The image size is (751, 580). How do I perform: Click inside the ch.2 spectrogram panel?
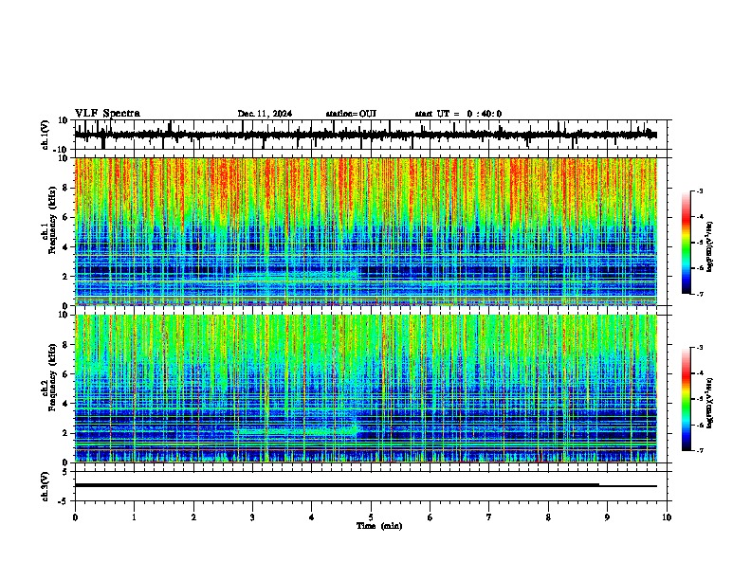(x=371, y=389)
